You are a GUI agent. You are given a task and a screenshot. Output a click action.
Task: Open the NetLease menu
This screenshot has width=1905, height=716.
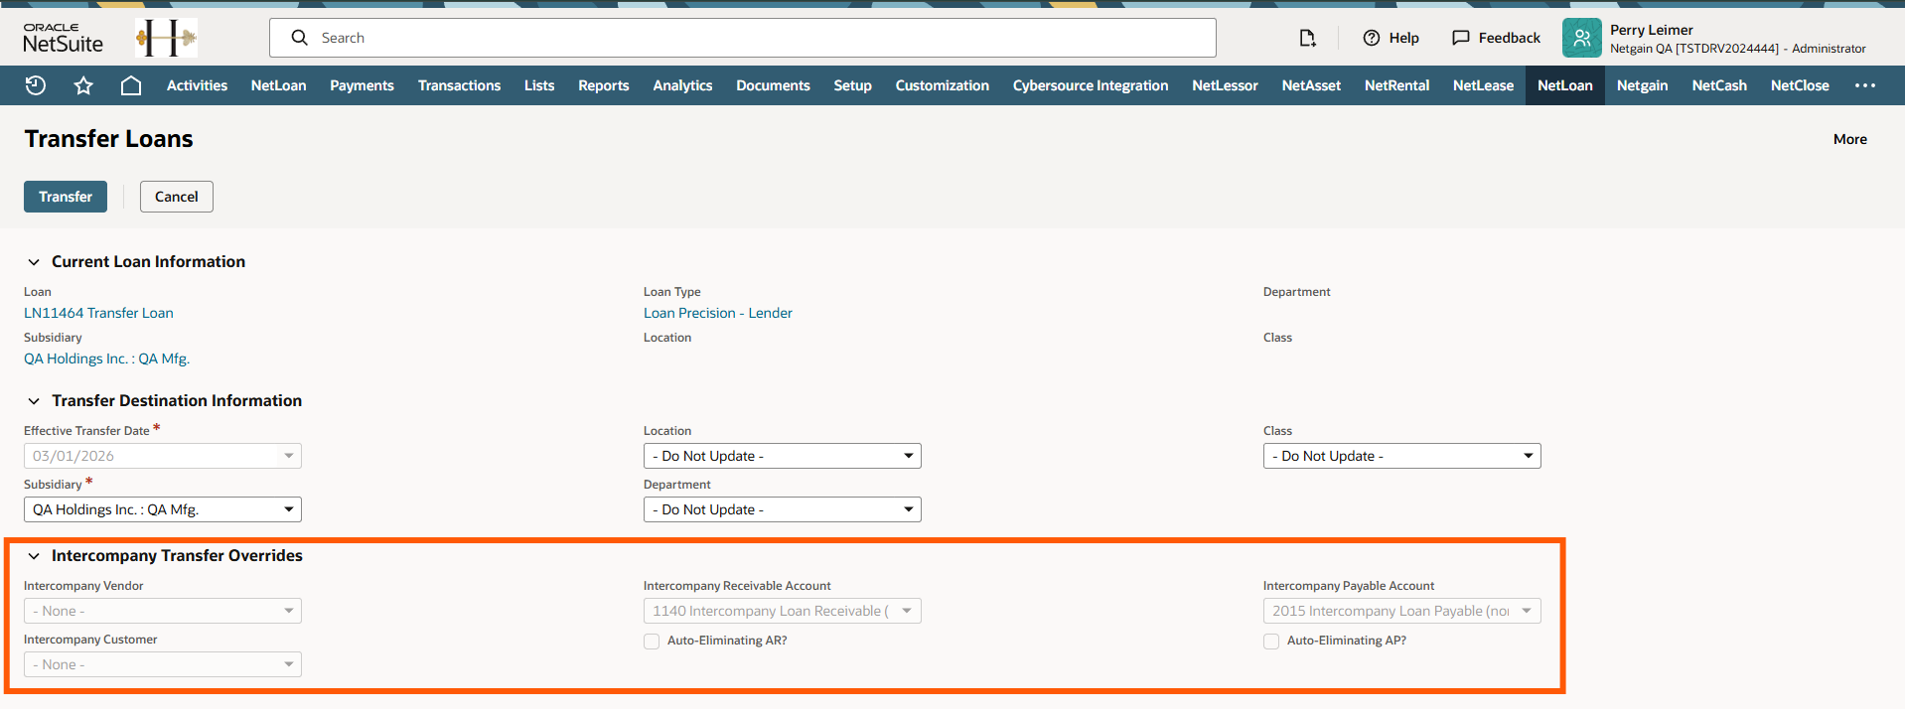[x=1483, y=85]
